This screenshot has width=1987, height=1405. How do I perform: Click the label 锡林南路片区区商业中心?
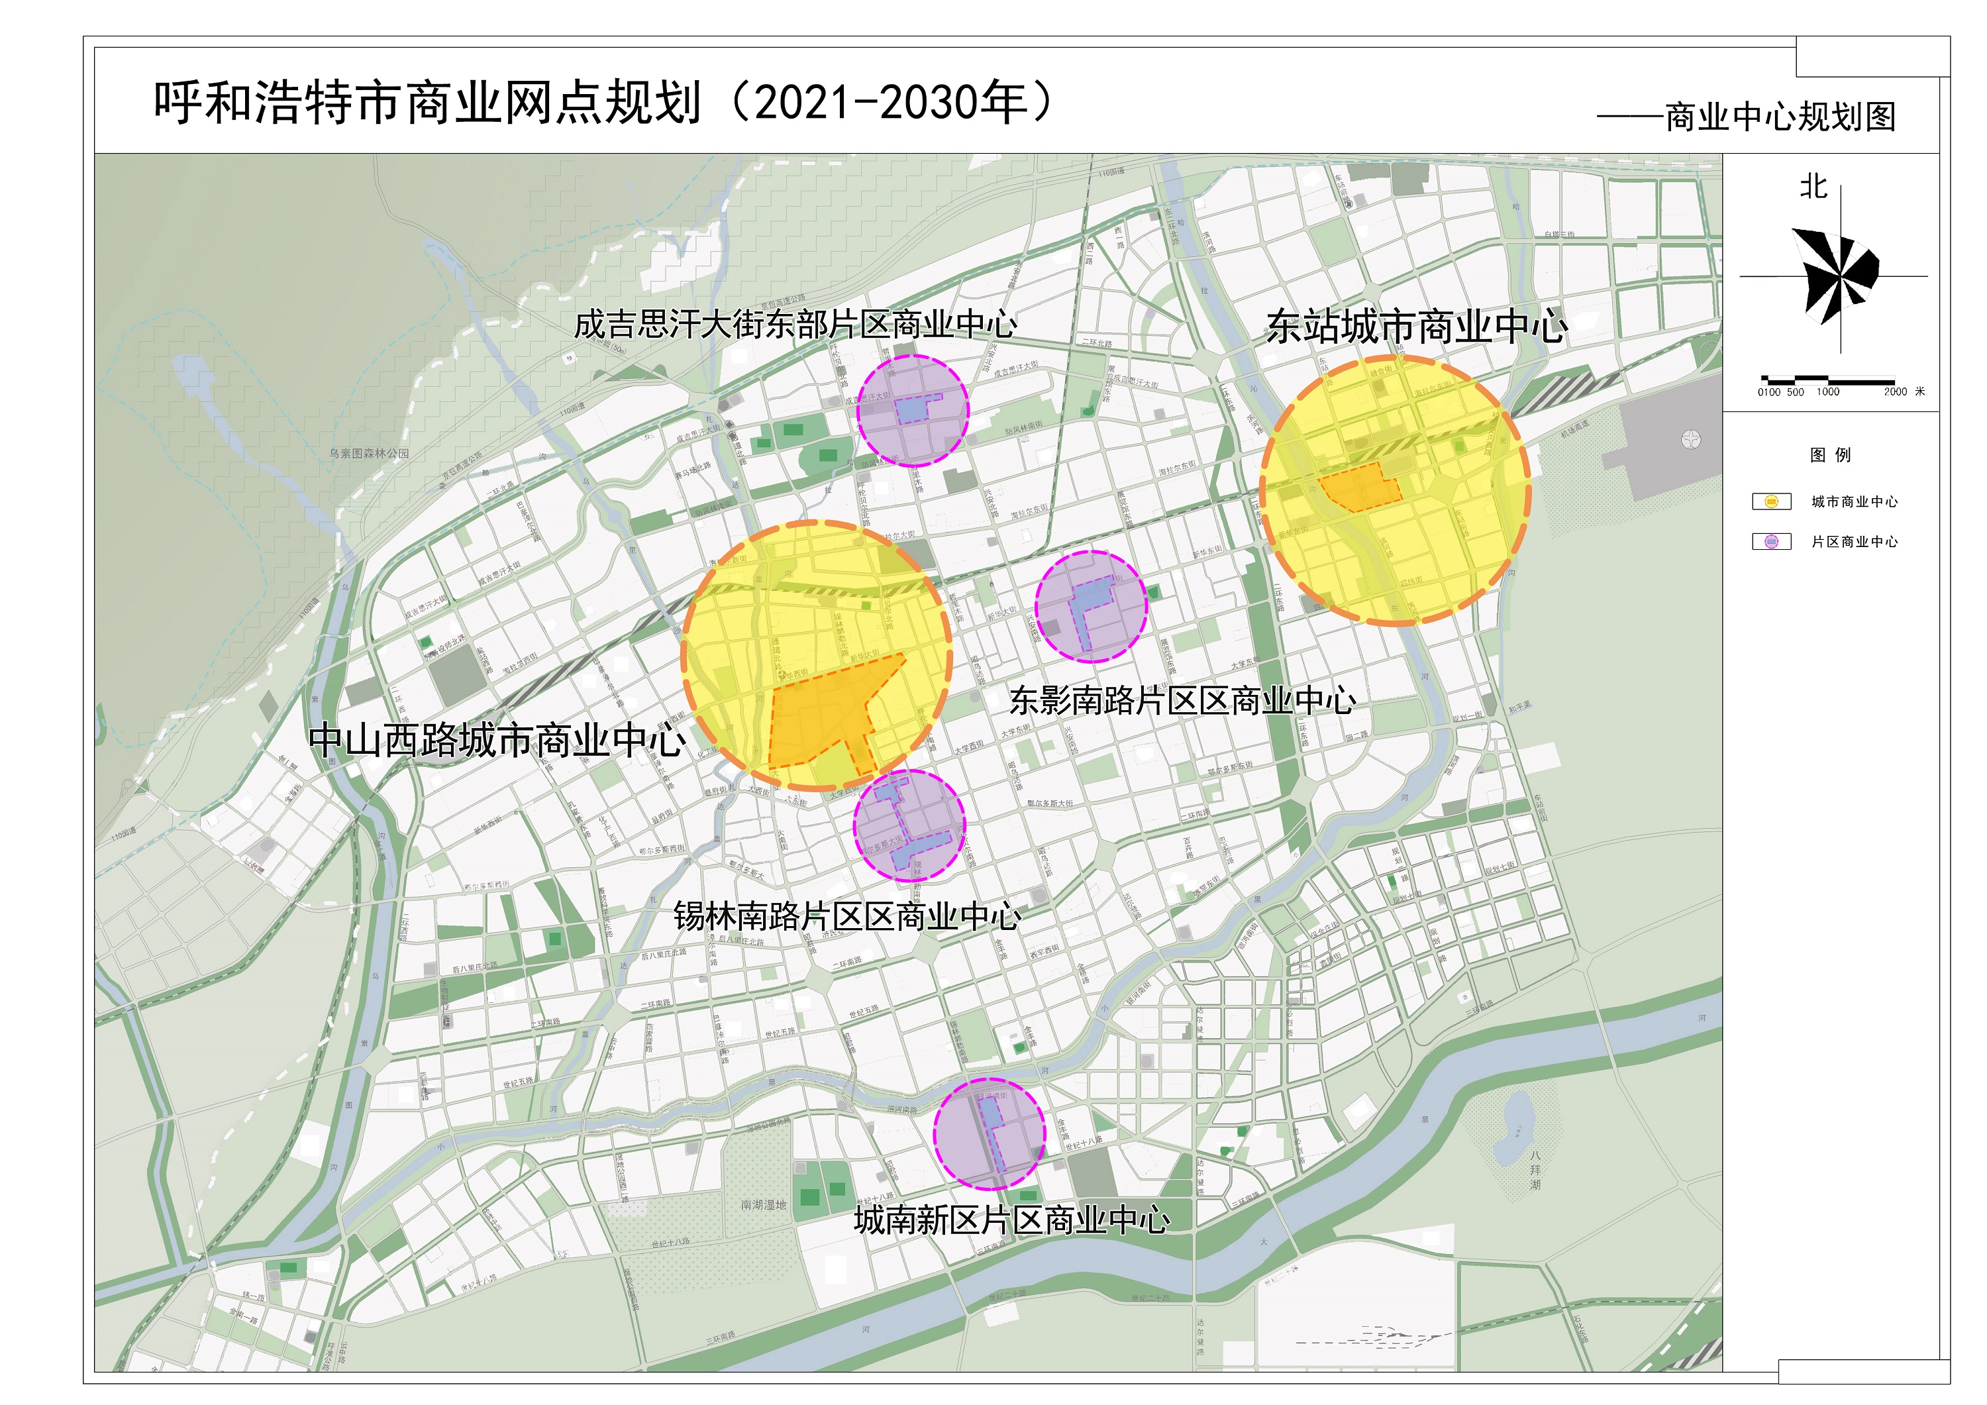847,916
